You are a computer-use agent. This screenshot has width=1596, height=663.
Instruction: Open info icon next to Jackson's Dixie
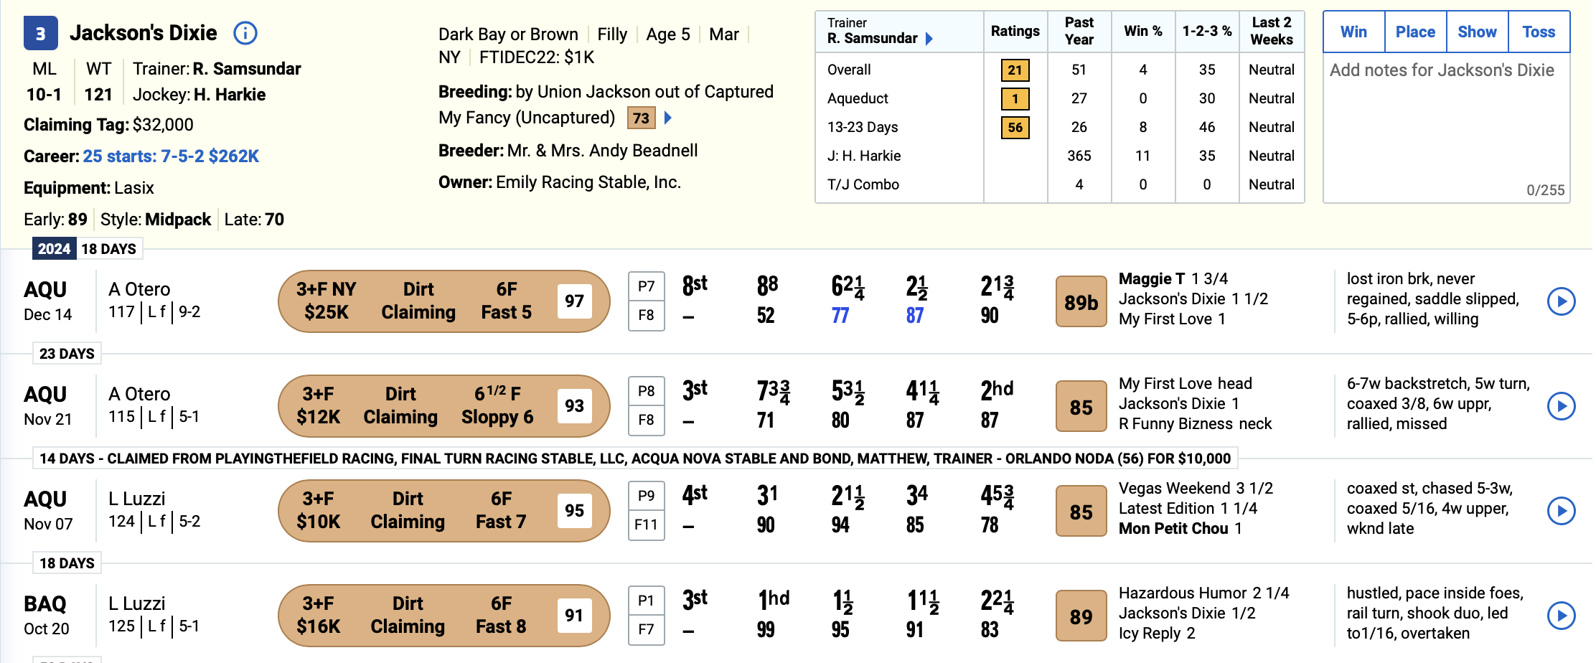[245, 33]
